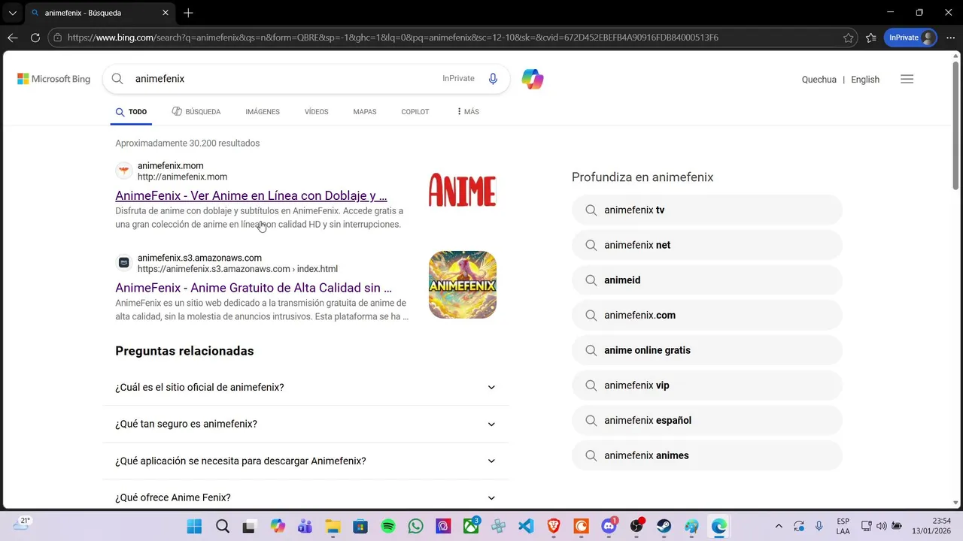Image resolution: width=963 pixels, height=541 pixels.
Task: Switch to the COPILOT tab
Action: click(415, 112)
